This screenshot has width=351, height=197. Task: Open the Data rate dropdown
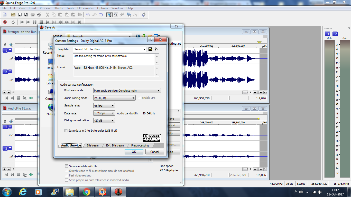[x=113, y=113]
